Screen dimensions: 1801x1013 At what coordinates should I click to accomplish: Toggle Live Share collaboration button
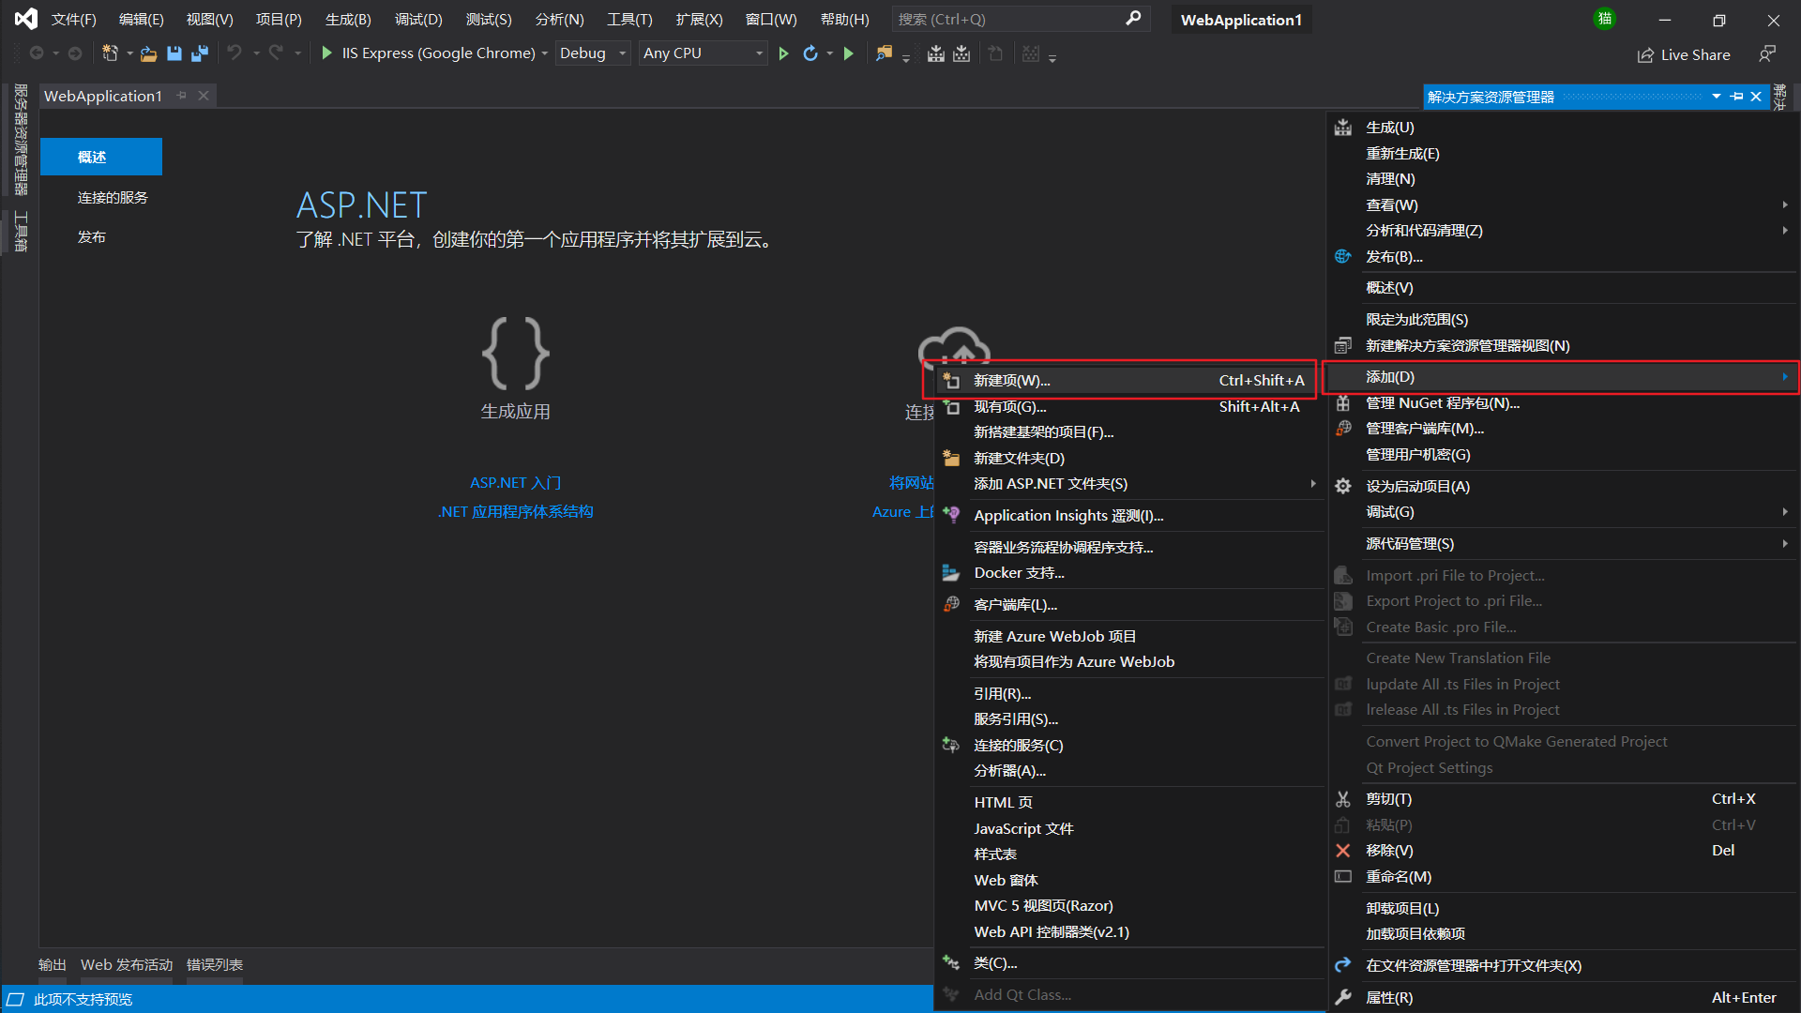point(1685,55)
